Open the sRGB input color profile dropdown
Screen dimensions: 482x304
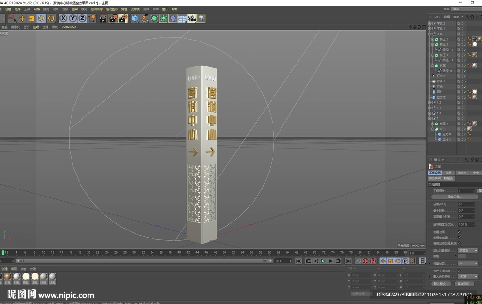[468, 276]
